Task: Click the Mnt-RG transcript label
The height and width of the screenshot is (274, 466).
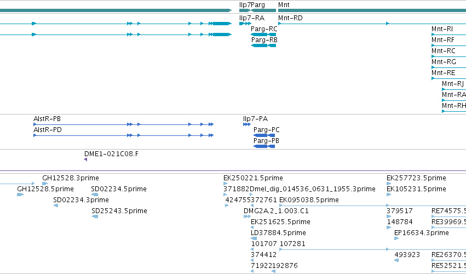Action: point(444,62)
